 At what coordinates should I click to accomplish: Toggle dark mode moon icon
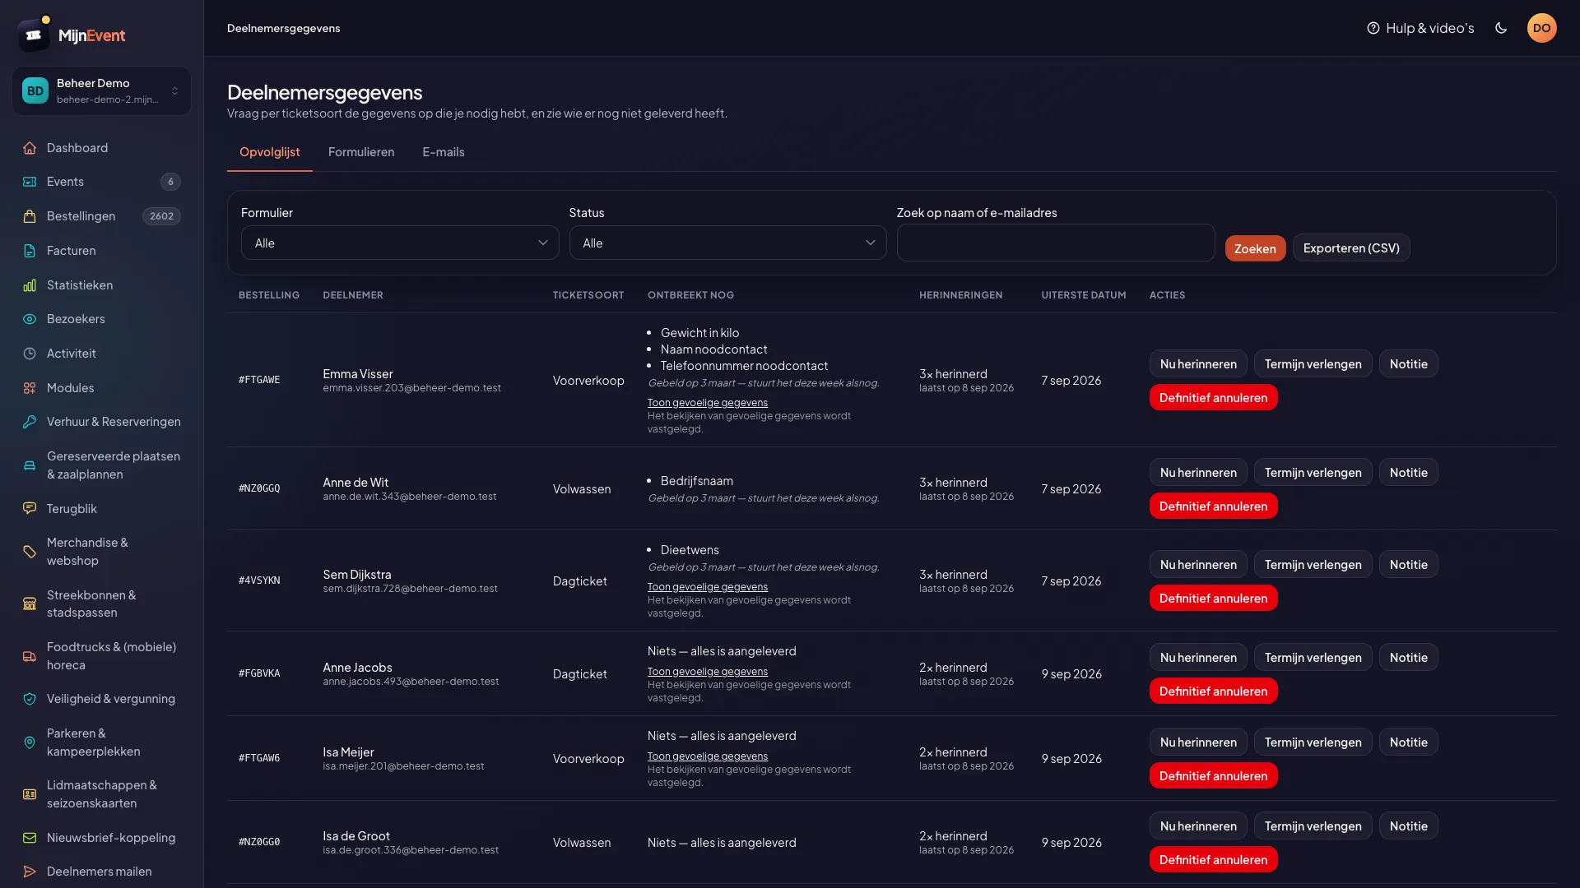pos(1501,28)
